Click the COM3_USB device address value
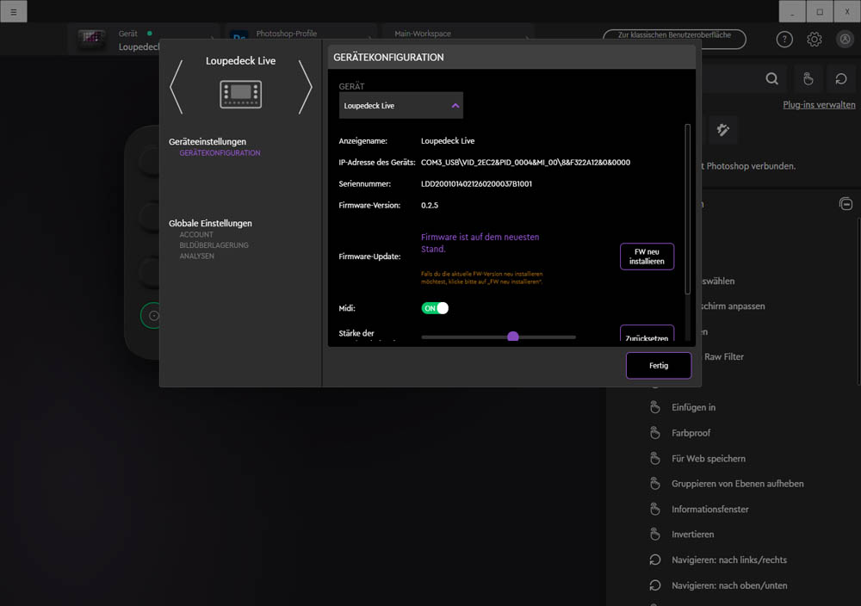The width and height of the screenshot is (861, 606). 525,163
